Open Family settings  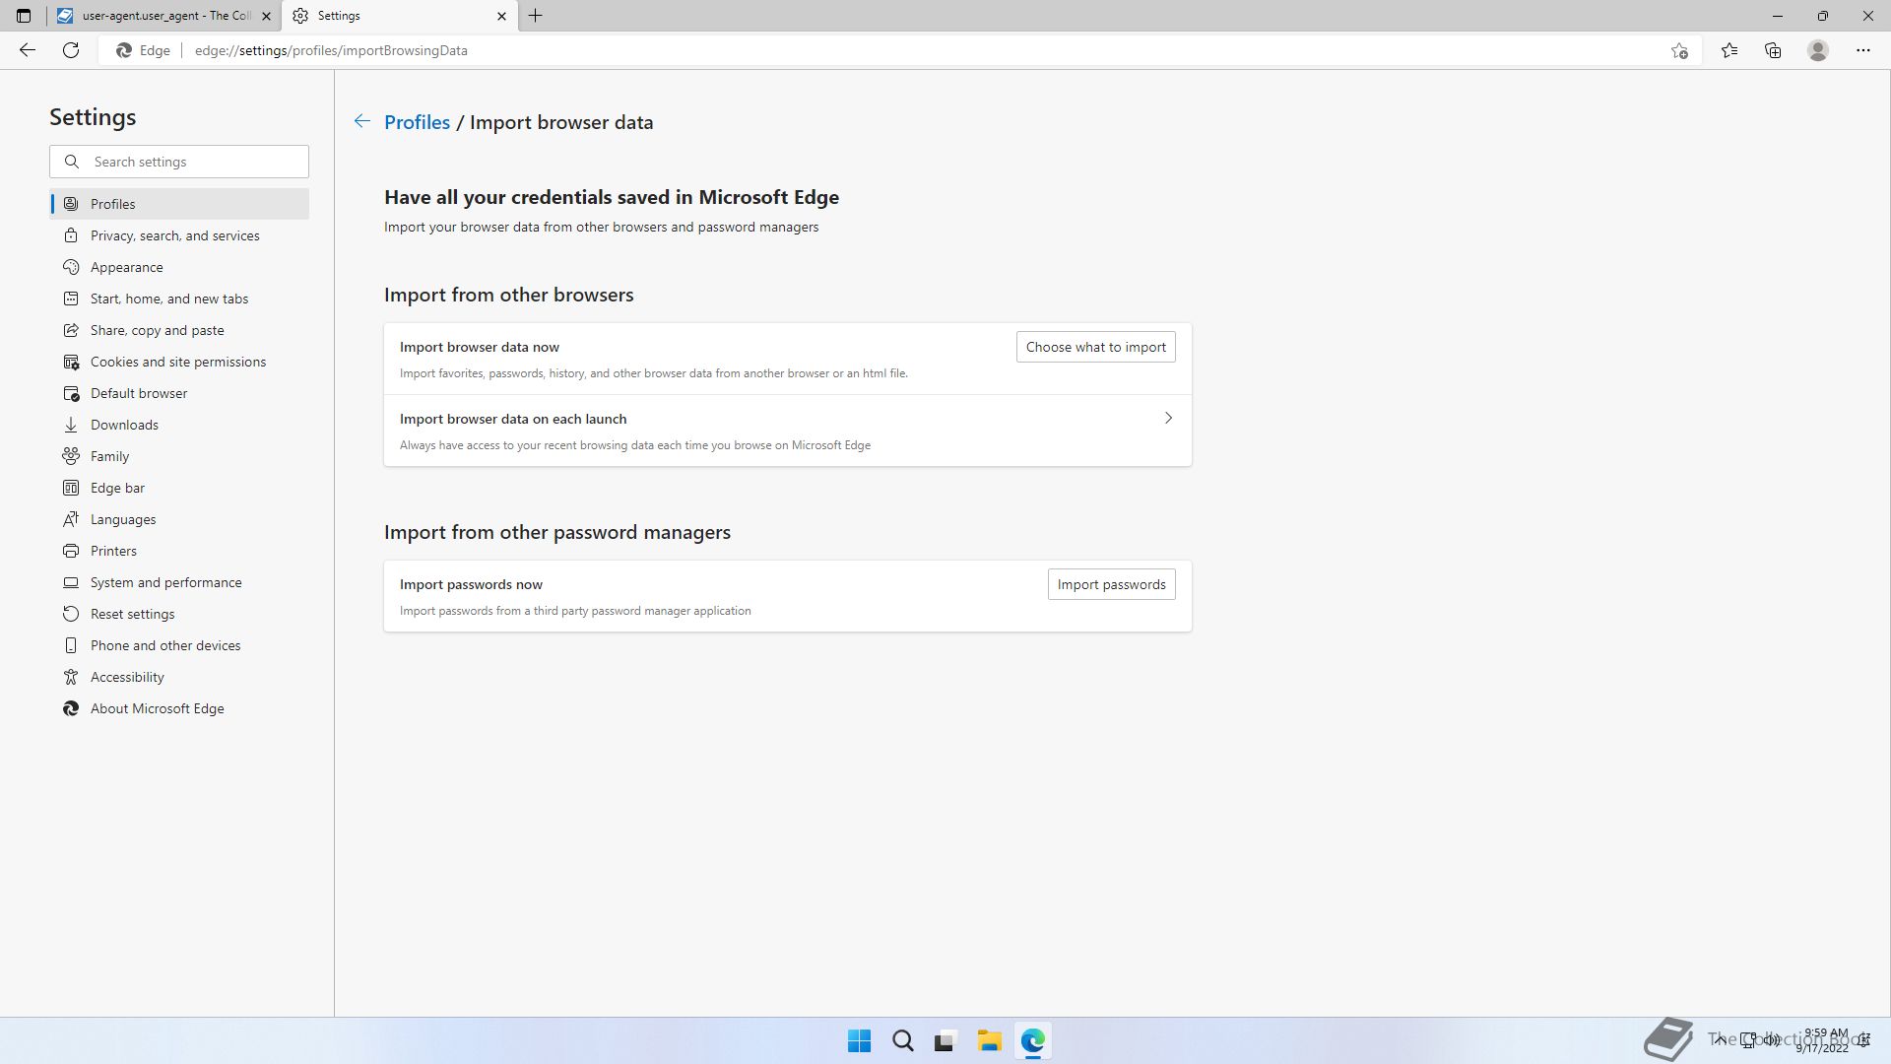179,456
